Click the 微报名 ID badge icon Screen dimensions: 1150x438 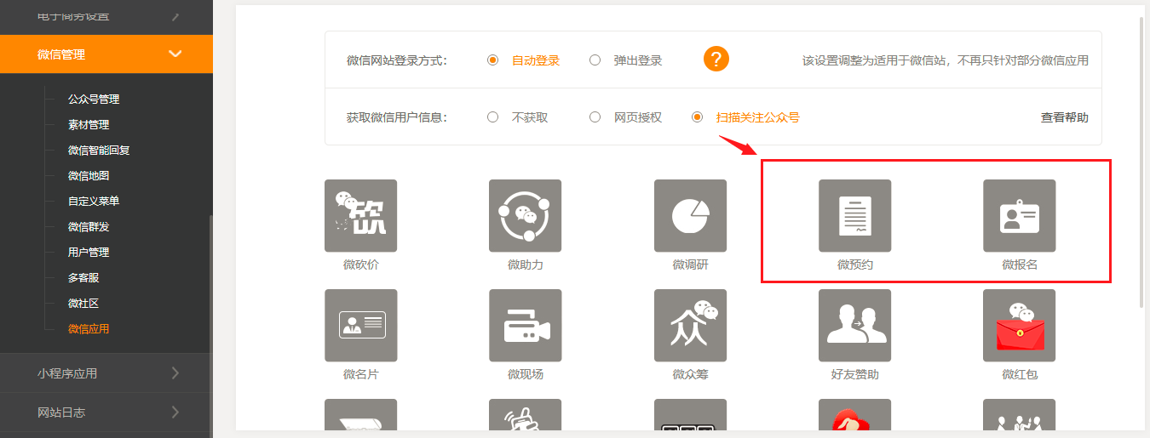pyautogui.click(x=1019, y=216)
